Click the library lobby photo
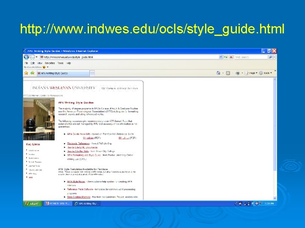Image resolution: width=305 pixels, height=228 pixels. 39,119
